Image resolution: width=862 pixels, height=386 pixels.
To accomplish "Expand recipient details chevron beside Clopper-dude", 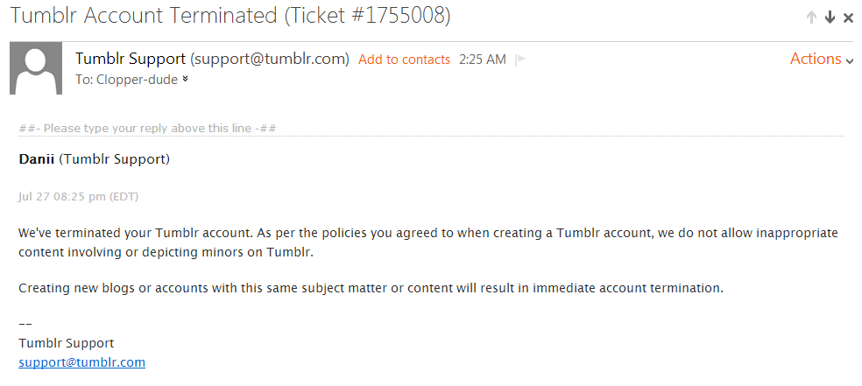I will coord(185,79).
